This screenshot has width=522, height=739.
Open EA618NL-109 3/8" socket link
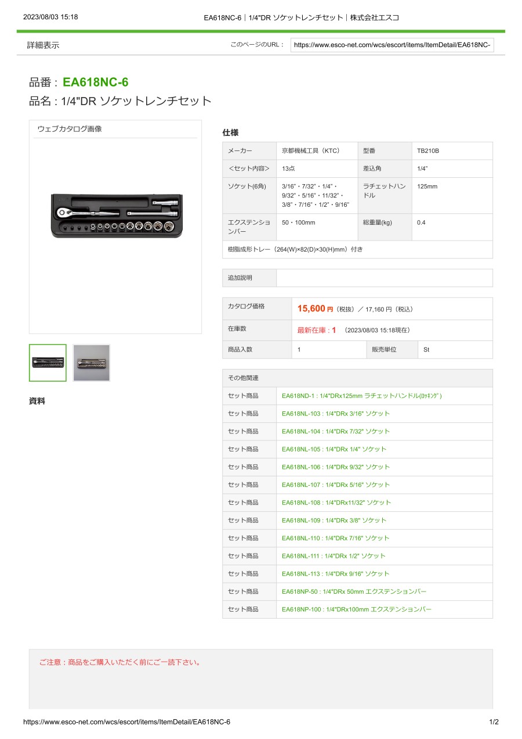pos(333,521)
